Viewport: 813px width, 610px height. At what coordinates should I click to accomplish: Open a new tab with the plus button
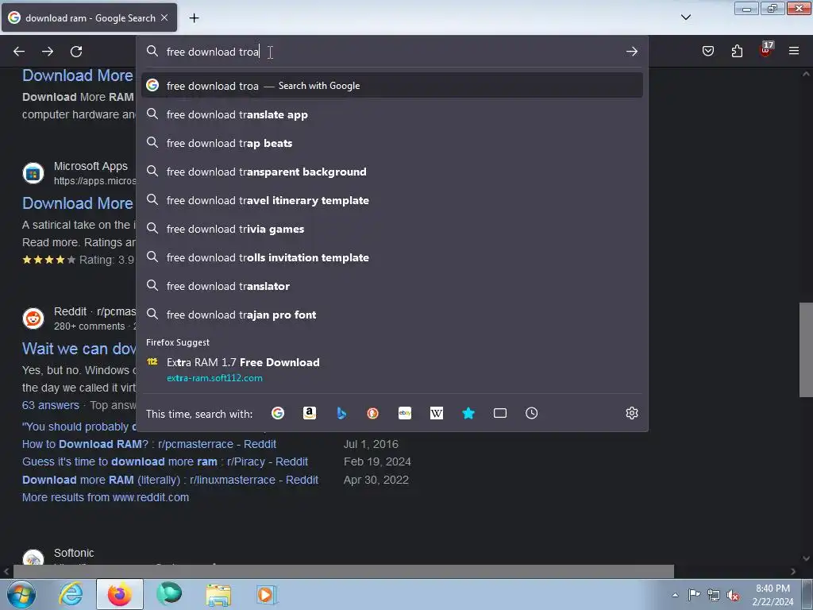194,18
